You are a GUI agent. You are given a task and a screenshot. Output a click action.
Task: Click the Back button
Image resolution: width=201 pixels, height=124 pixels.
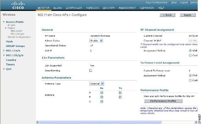pos(167,15)
